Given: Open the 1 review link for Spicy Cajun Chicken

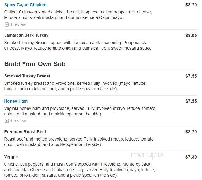Looking at the screenshot, I should click(18, 24).
